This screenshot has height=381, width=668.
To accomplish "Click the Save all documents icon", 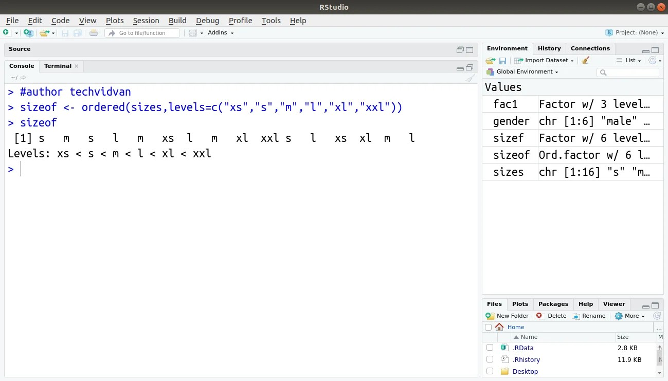I will pyautogui.click(x=78, y=33).
